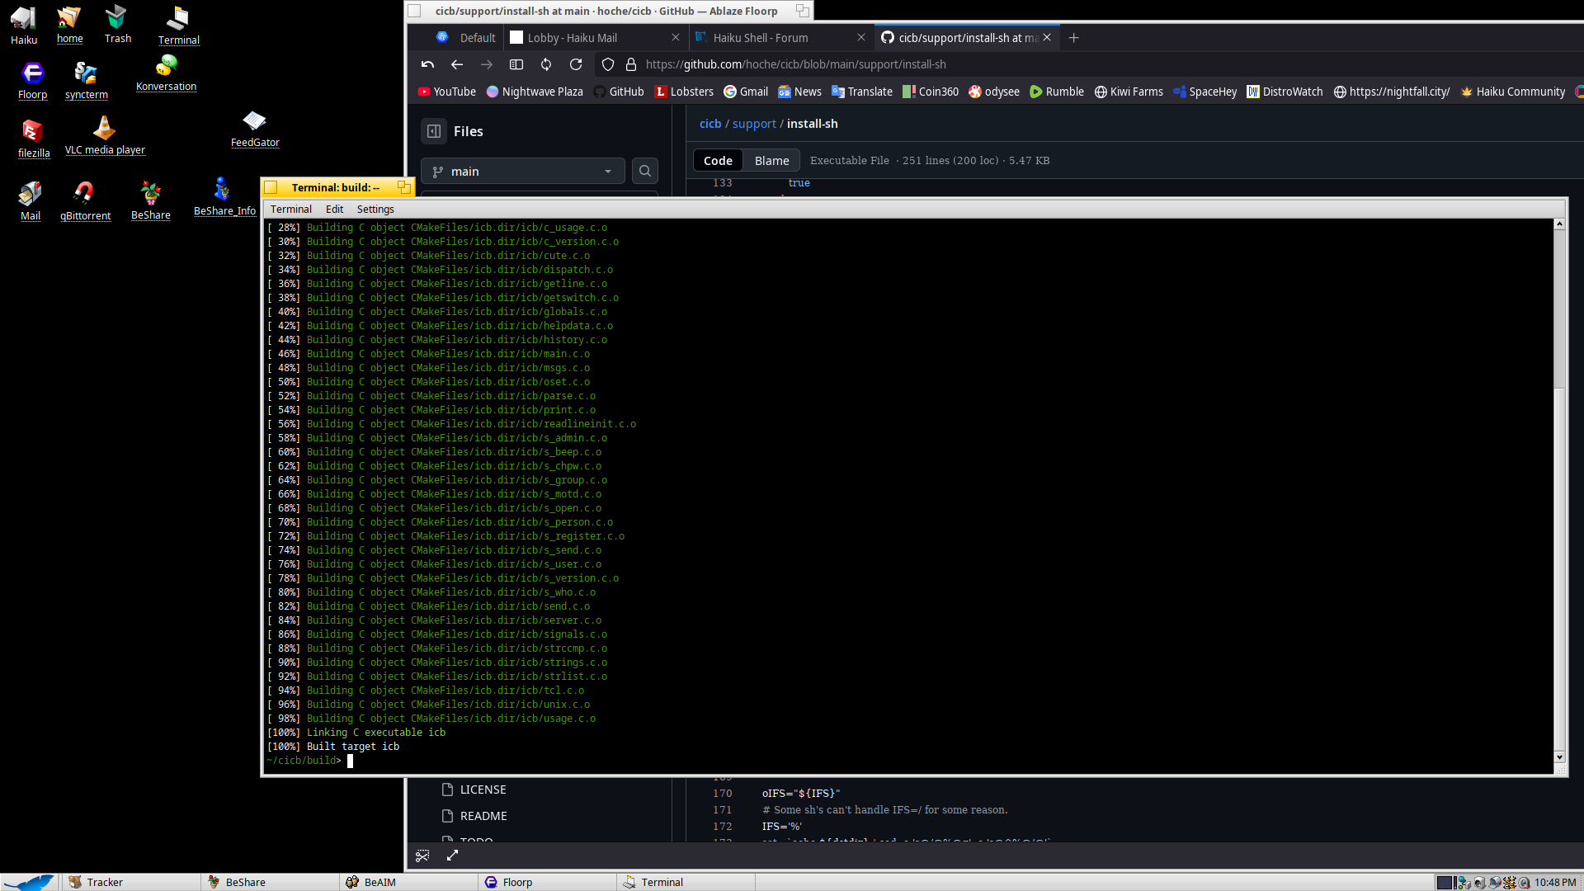The width and height of the screenshot is (1584, 891).
Task: Click the fullscreen expand icon
Action: tap(452, 856)
